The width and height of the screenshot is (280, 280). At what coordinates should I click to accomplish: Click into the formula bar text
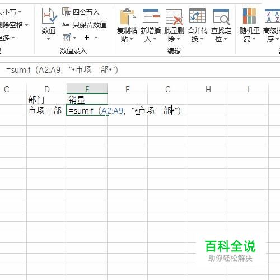coord(62,70)
